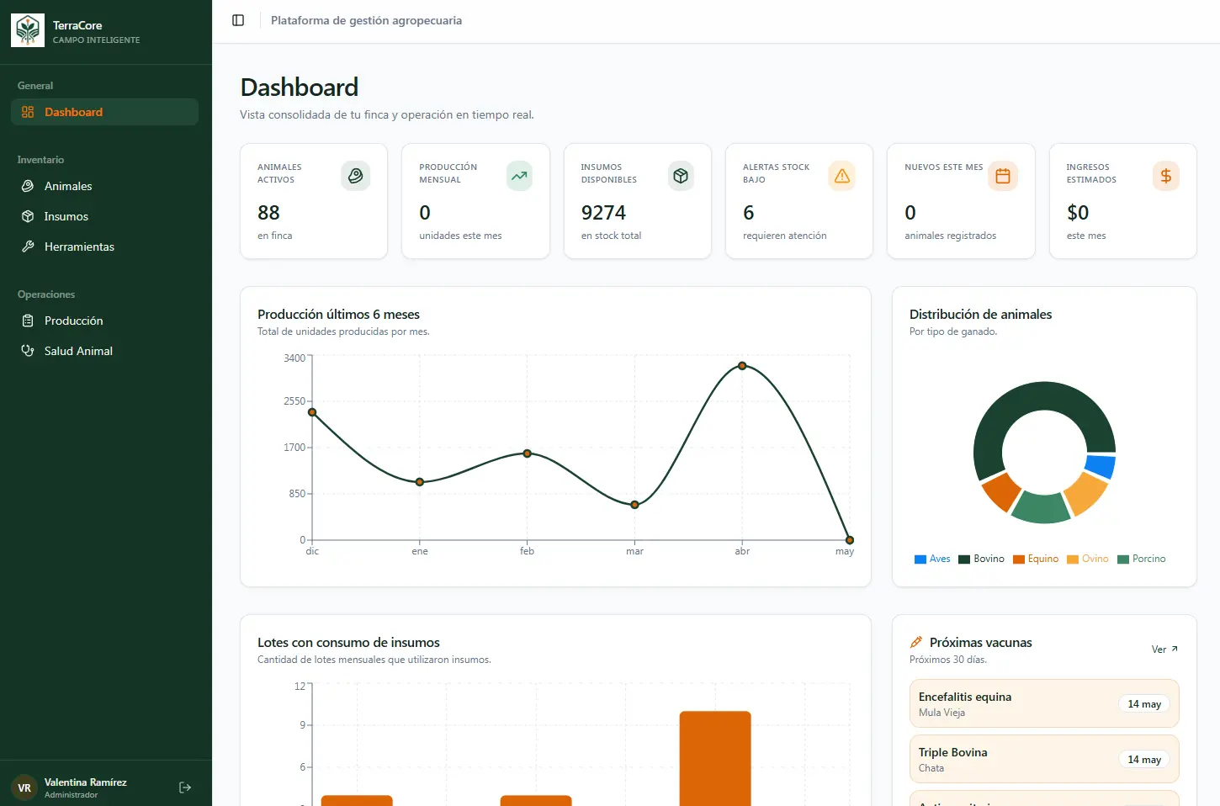
Task: Click the 14 may badge on Encefalitis equina
Action: (x=1144, y=704)
